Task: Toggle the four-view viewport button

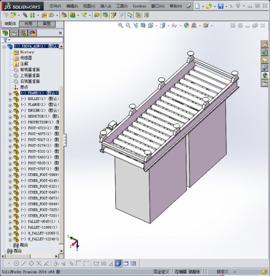Action: click(x=133, y=264)
